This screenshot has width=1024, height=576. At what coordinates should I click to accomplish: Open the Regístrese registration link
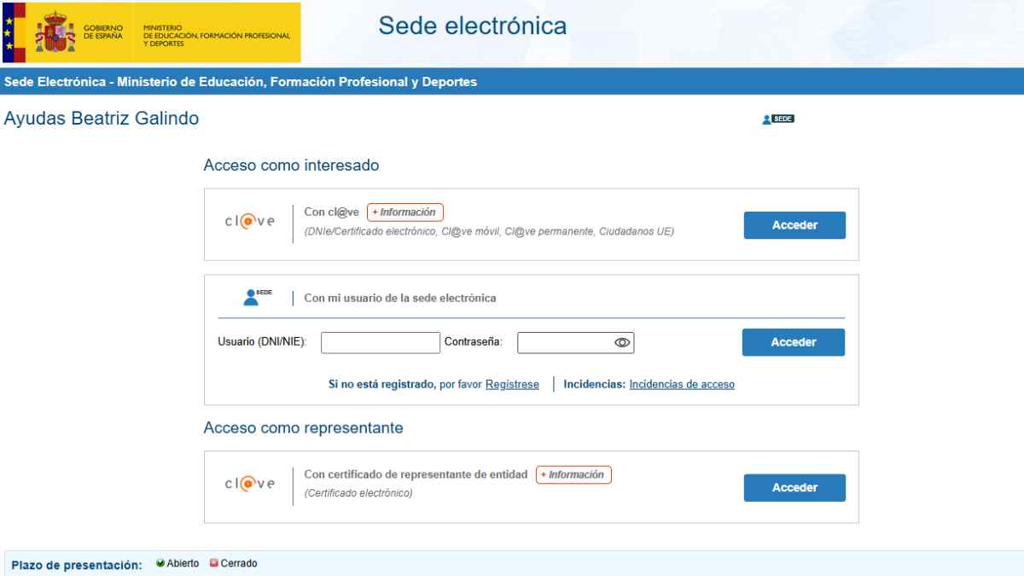(x=511, y=384)
